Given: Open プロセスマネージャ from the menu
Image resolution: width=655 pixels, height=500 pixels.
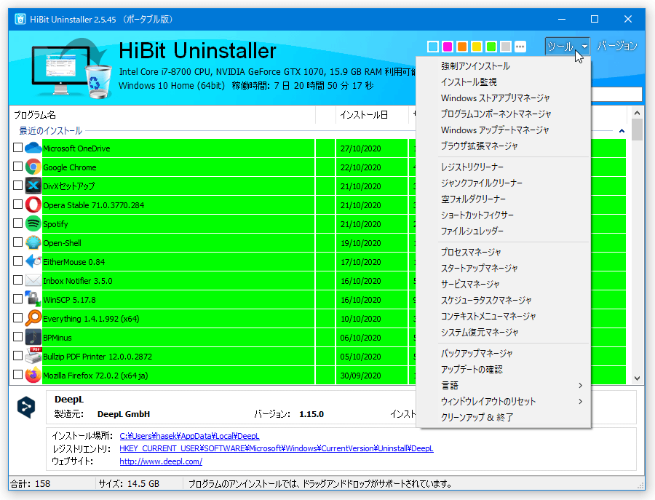Looking at the screenshot, I should tap(504, 253).
